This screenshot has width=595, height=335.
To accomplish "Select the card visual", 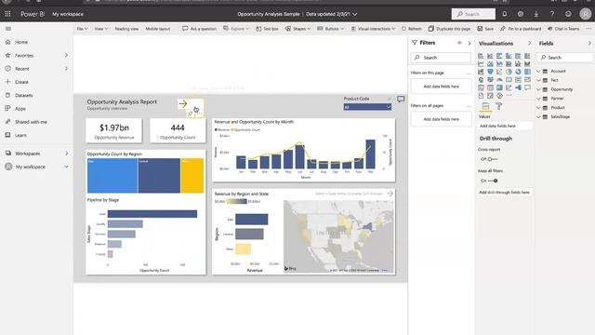I will tap(509, 79).
